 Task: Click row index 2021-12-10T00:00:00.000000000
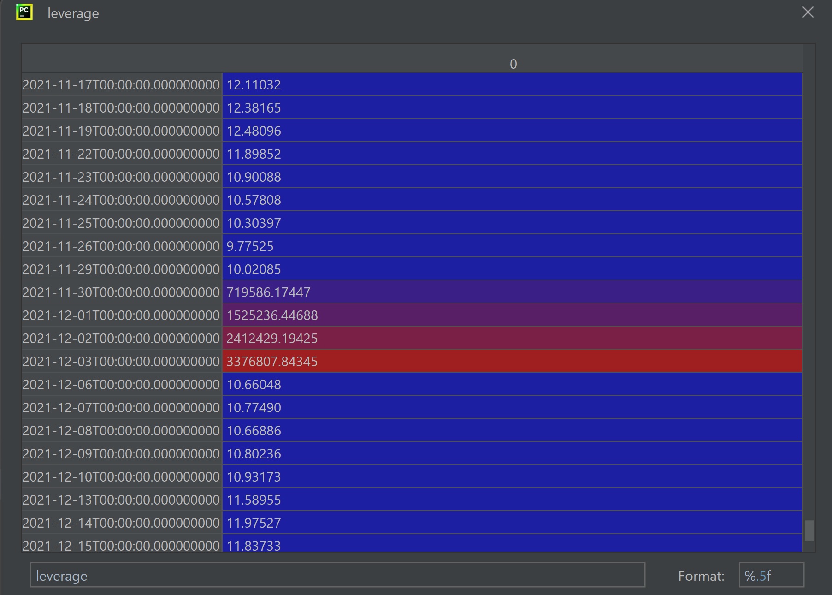[122, 476]
